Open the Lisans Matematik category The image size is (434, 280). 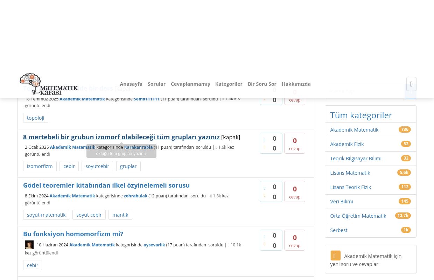pos(350,173)
